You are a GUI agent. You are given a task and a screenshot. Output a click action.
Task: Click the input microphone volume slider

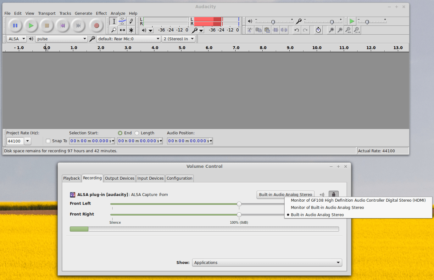(x=332, y=22)
